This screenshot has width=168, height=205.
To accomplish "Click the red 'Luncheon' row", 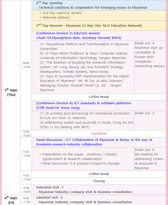I will click(99, 134).
